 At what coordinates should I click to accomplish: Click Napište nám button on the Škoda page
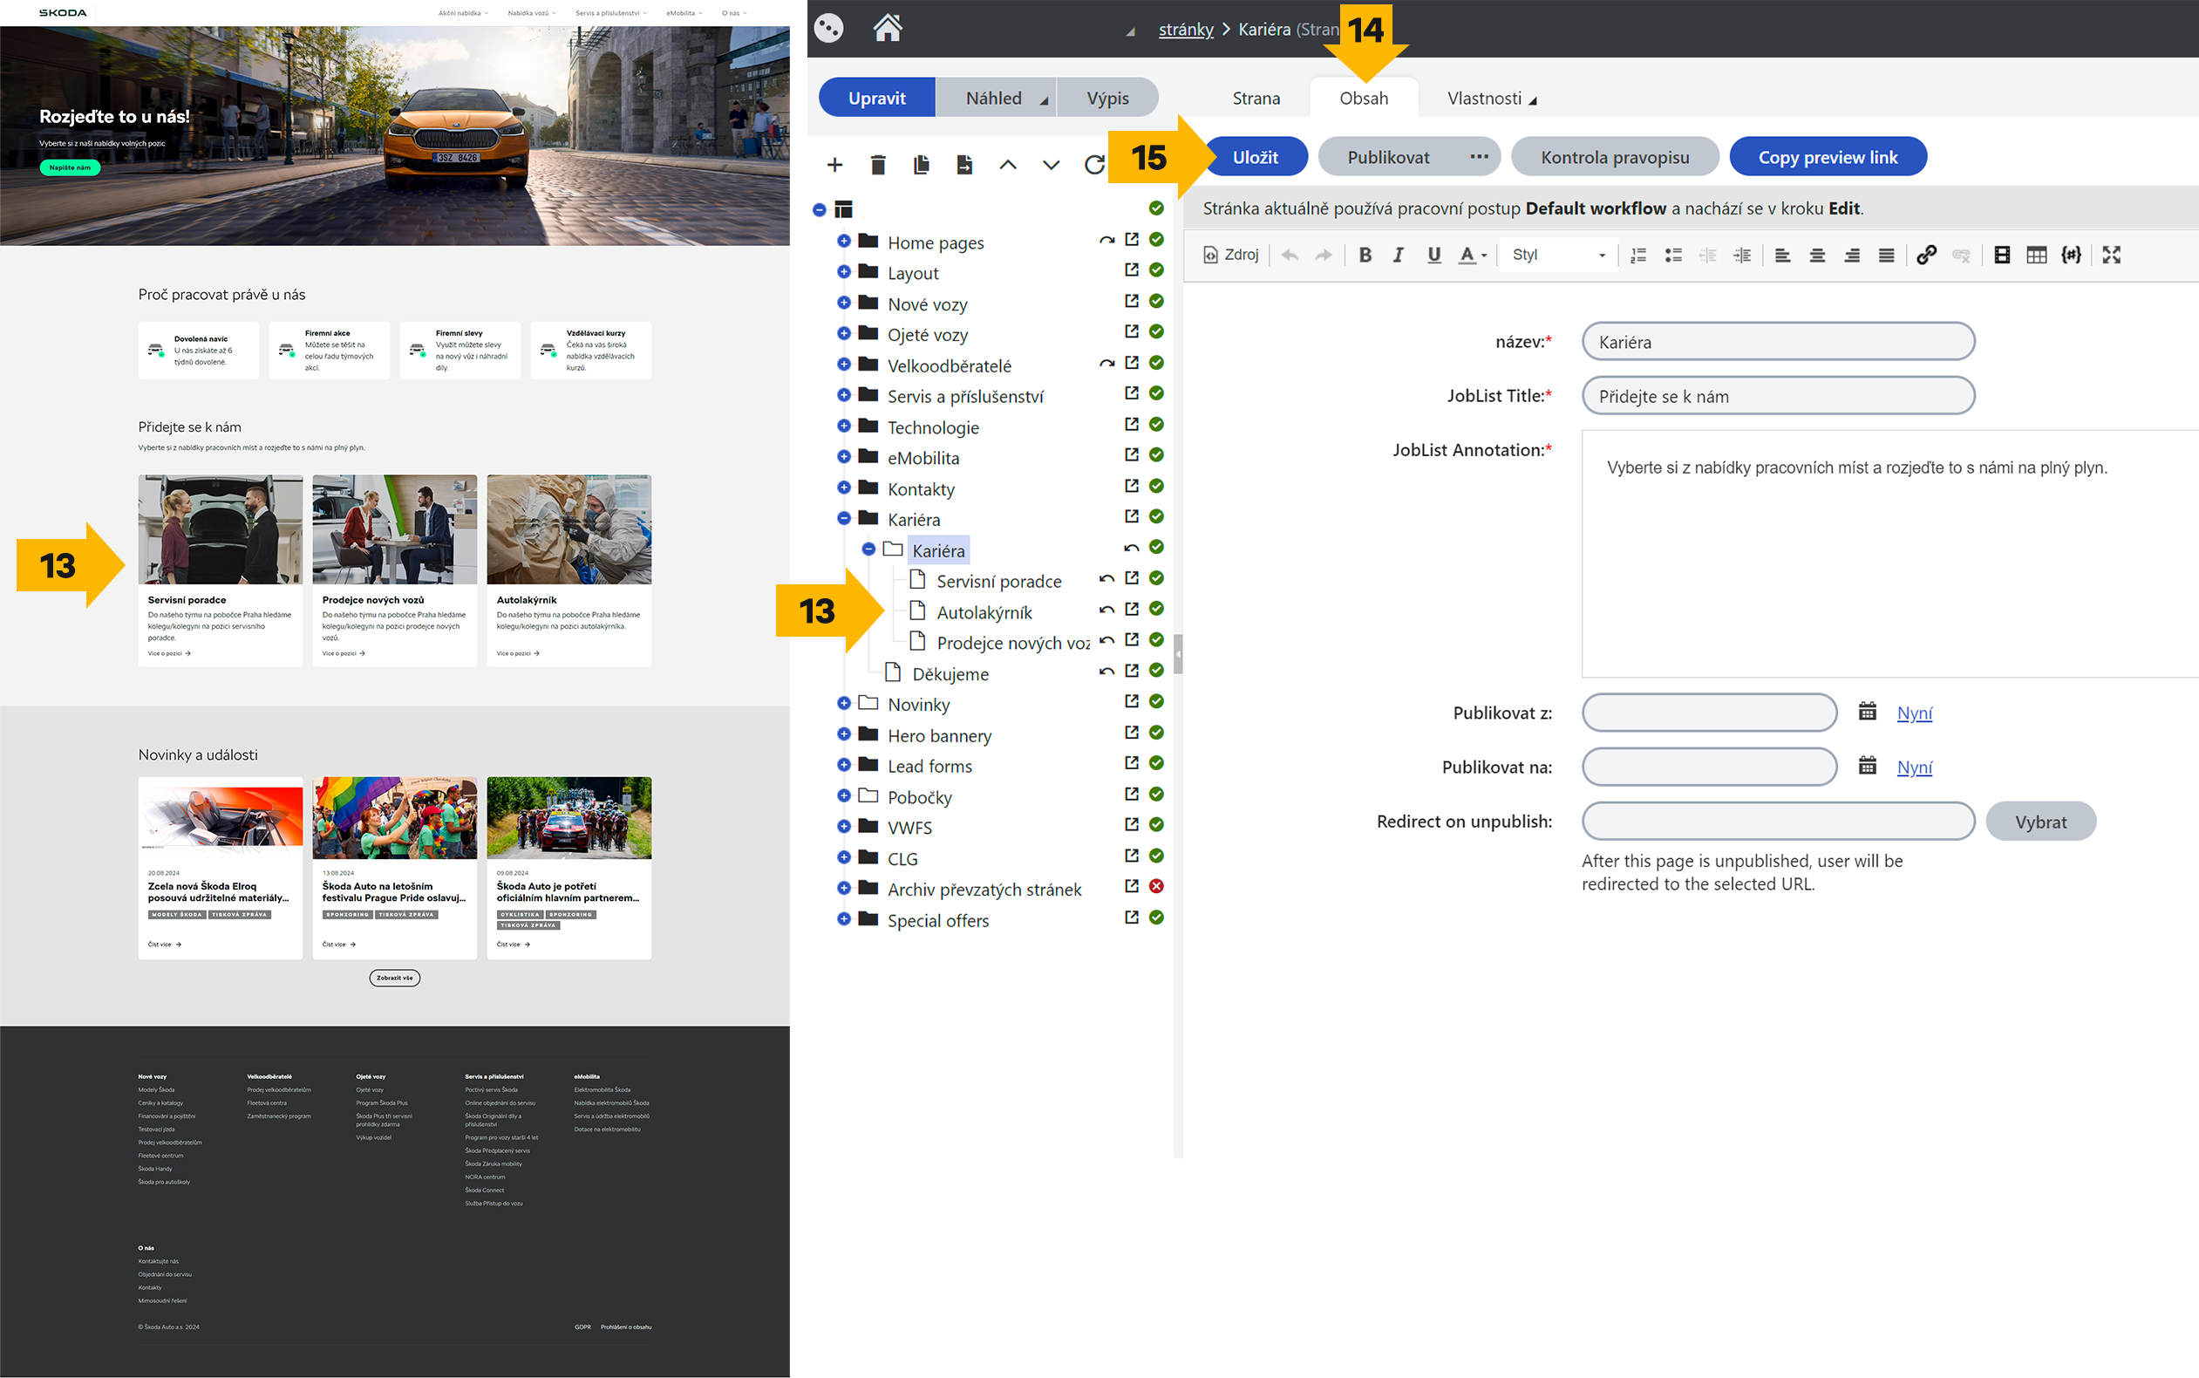click(70, 167)
